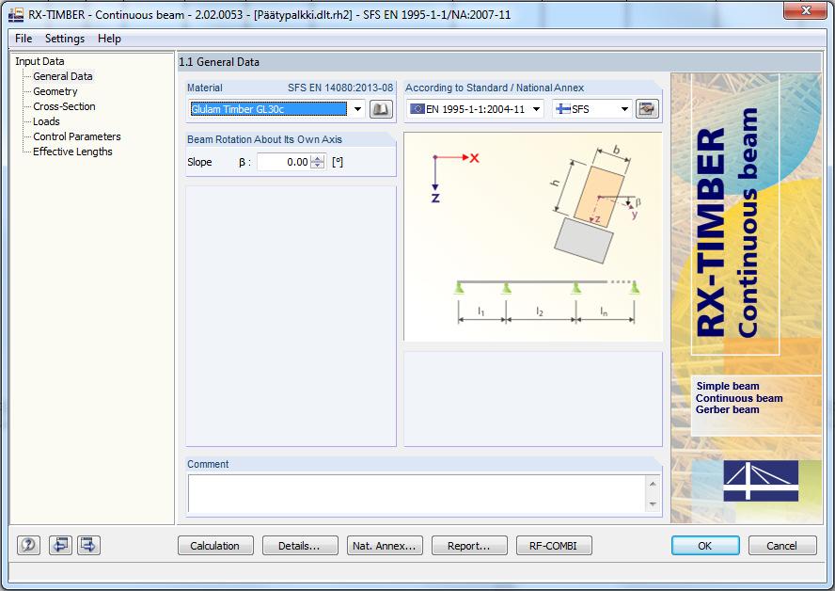Click the slope β value input field
This screenshot has height=591, width=835.
283,162
